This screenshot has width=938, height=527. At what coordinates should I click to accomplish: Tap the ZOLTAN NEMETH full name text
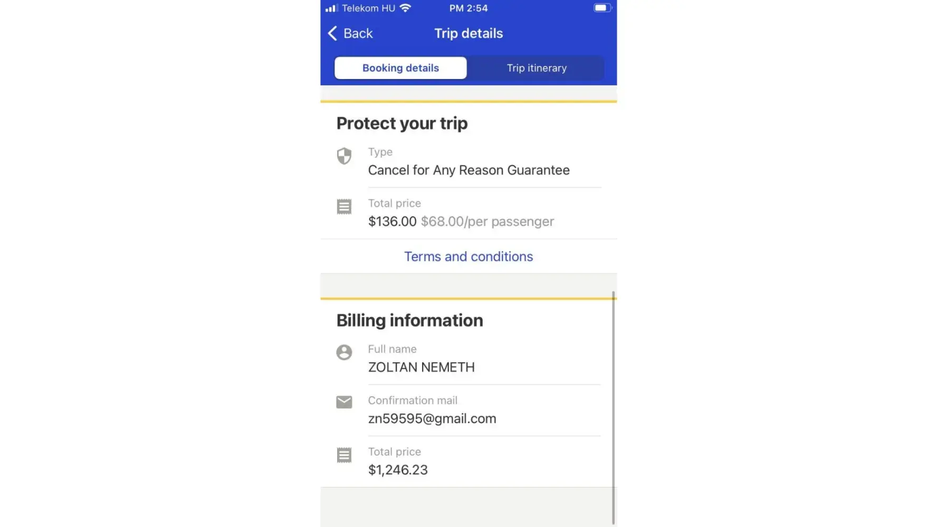click(421, 367)
